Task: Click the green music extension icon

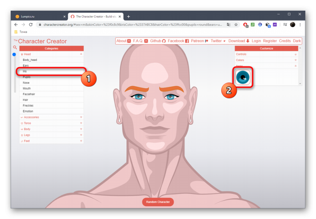Action: click(252, 24)
